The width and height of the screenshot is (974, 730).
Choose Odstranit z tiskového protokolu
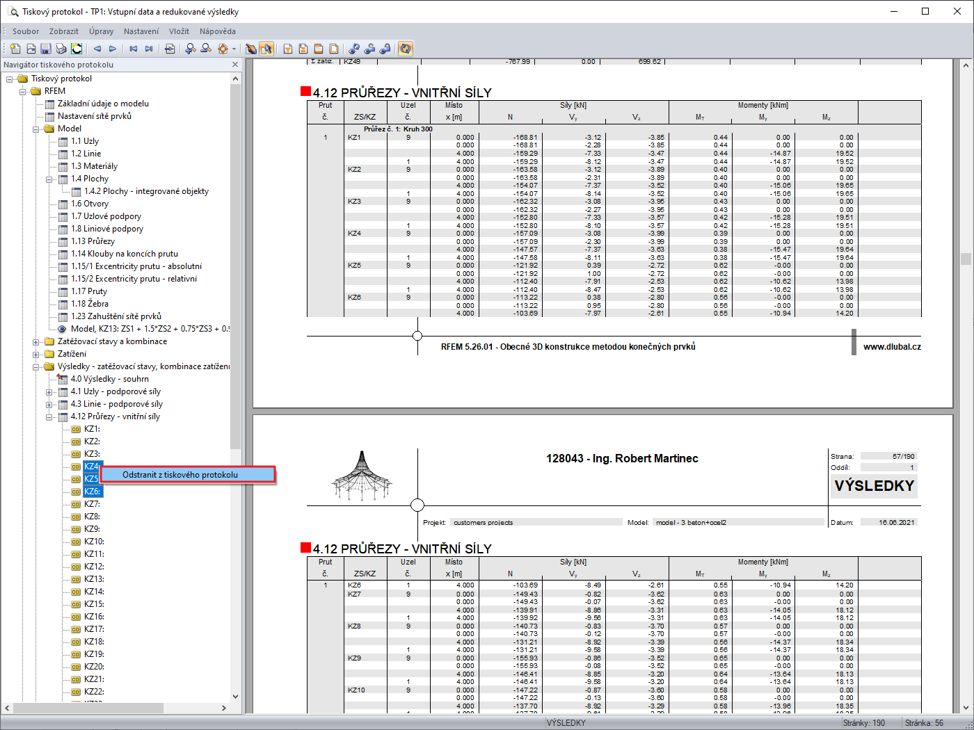tap(180, 475)
